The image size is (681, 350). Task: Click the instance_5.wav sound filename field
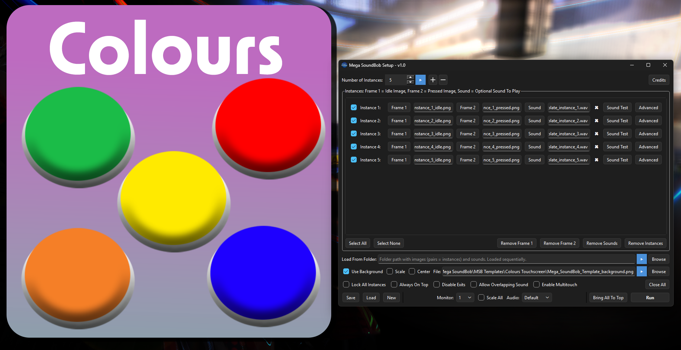(569, 160)
